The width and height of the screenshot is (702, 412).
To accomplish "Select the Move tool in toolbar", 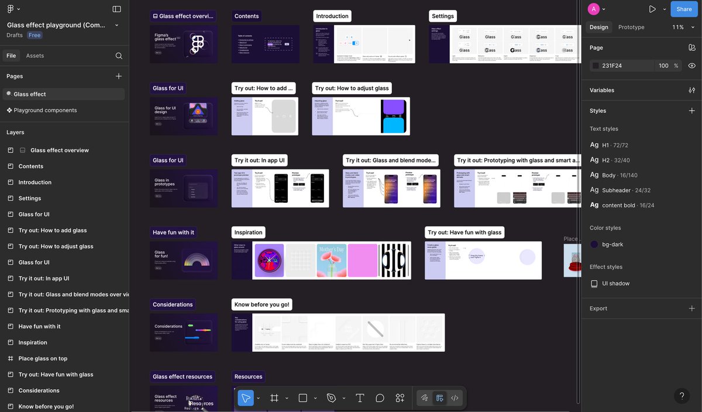I will (246, 398).
